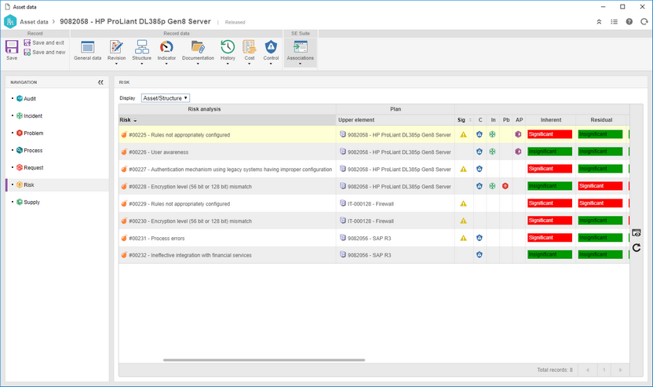Expand the History dropdown arrow
Viewport: 653px width, 387px height.
pos(228,64)
